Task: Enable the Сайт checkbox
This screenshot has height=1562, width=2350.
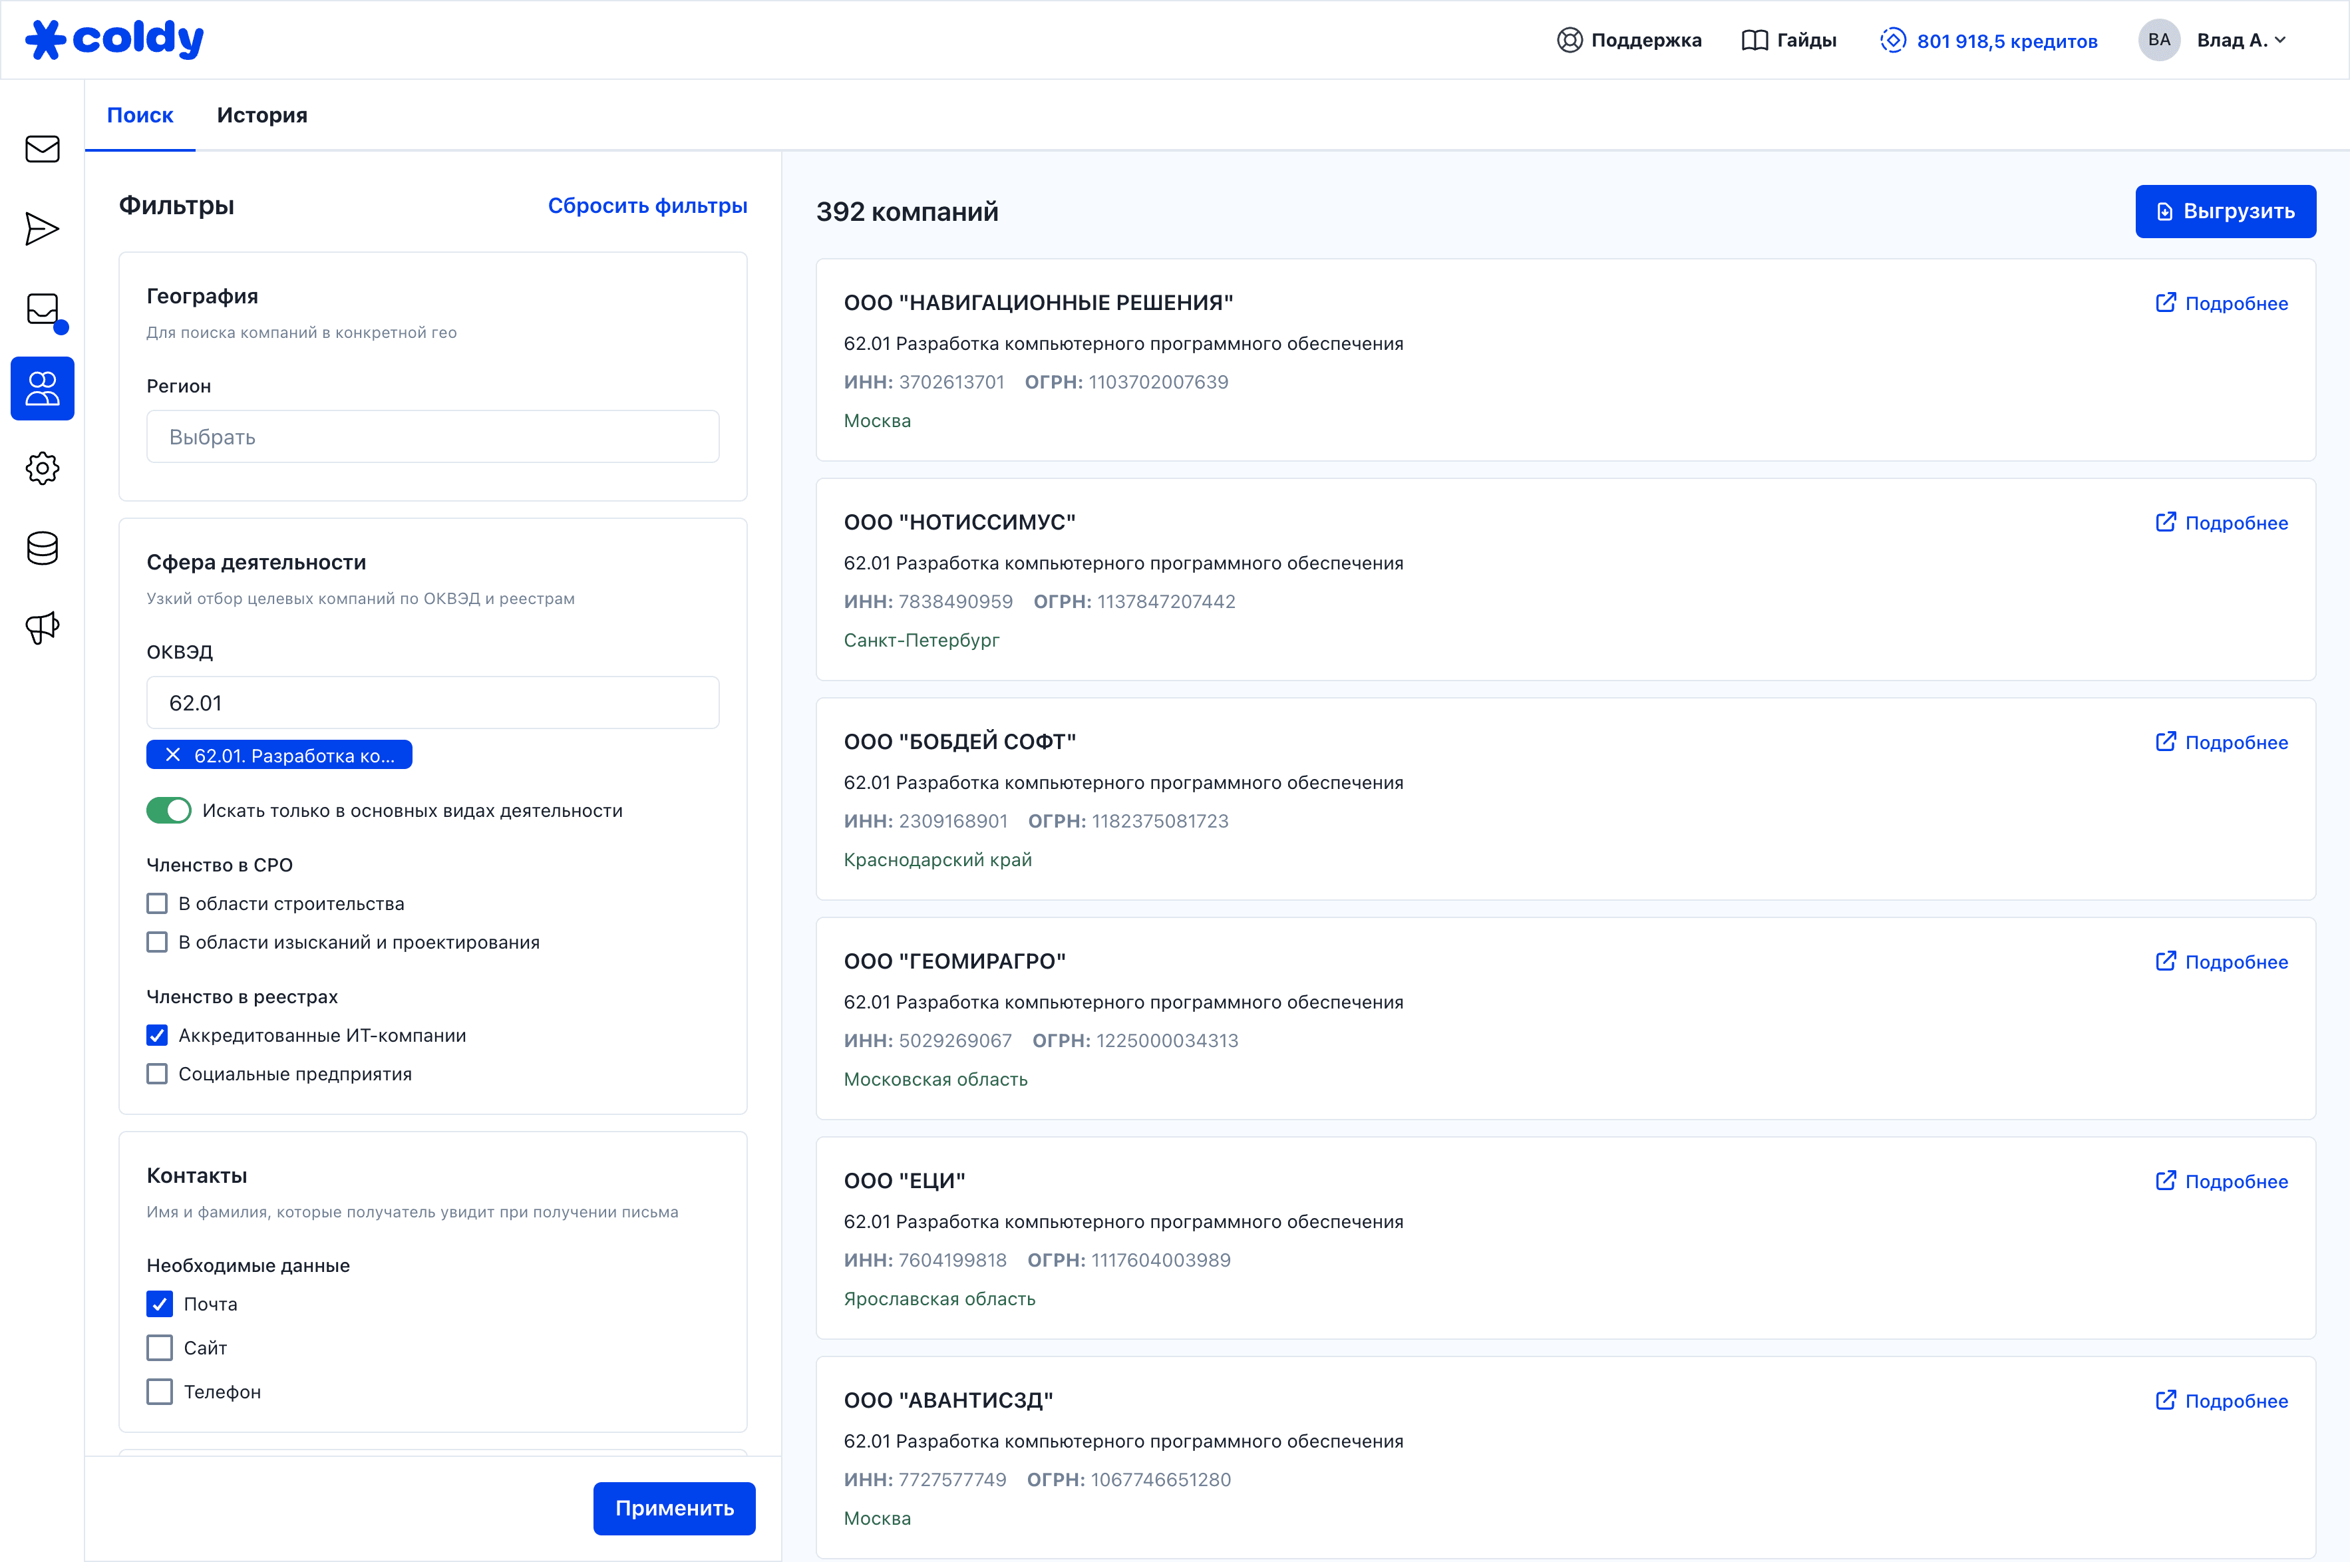Action: click(160, 1348)
